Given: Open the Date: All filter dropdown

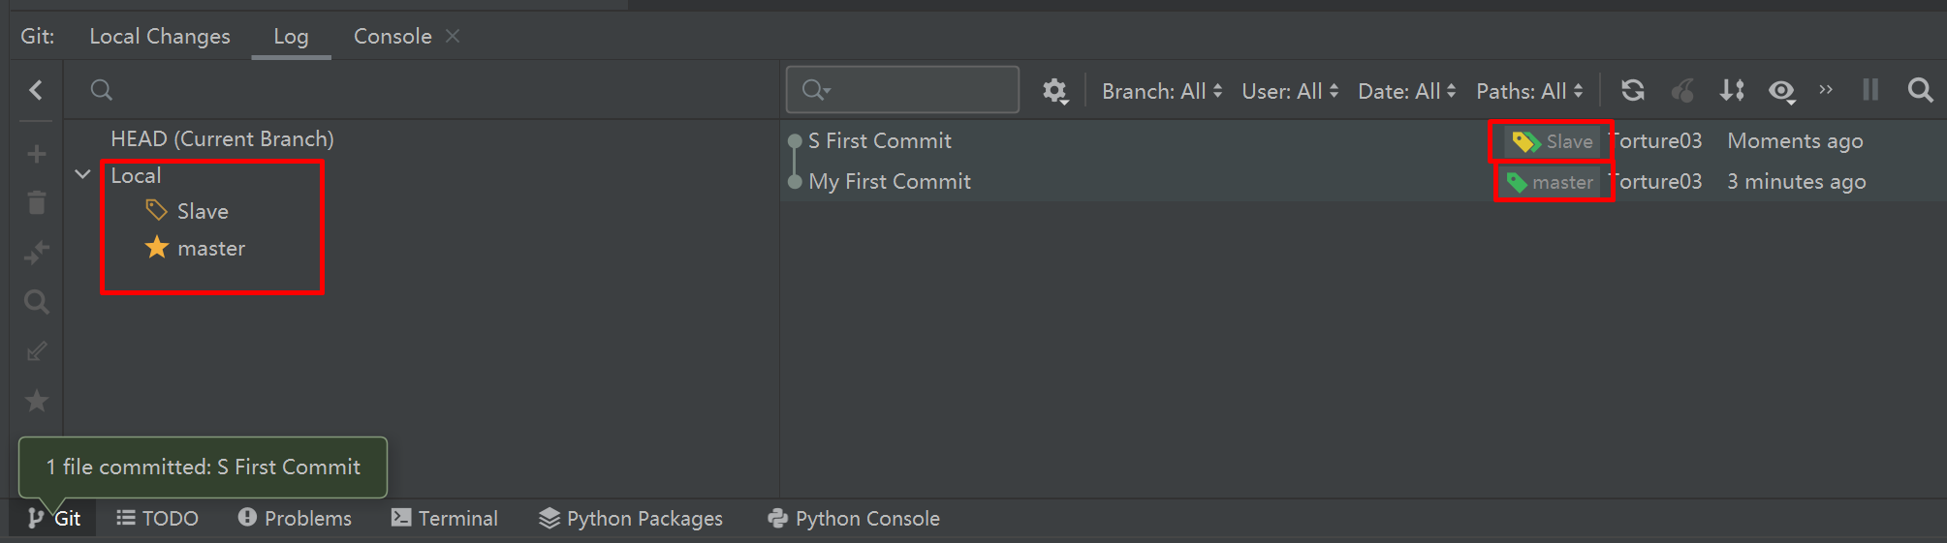Looking at the screenshot, I should click(1407, 91).
